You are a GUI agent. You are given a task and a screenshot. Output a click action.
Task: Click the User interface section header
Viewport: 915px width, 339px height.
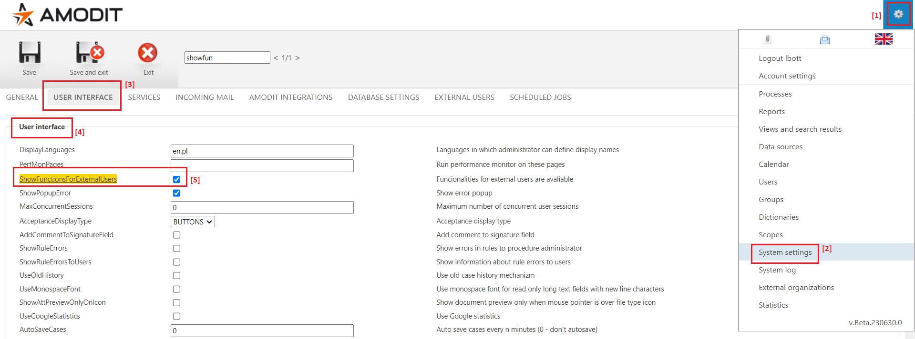click(42, 127)
